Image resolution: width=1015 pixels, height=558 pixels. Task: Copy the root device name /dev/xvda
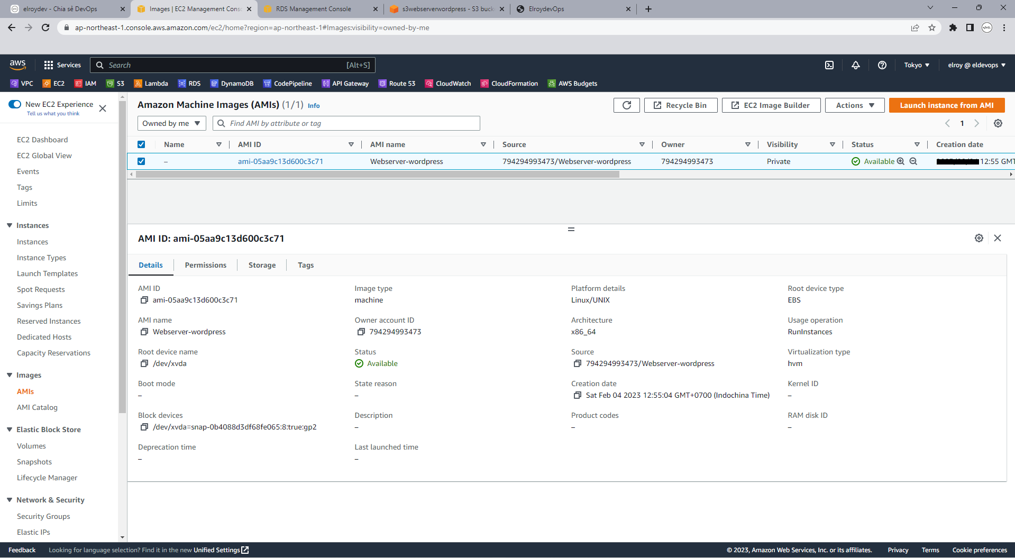pyautogui.click(x=144, y=363)
